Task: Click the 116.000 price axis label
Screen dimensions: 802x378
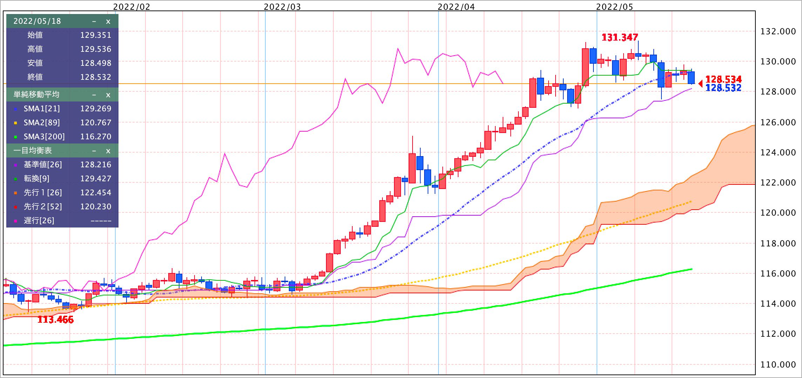Action: point(778,273)
